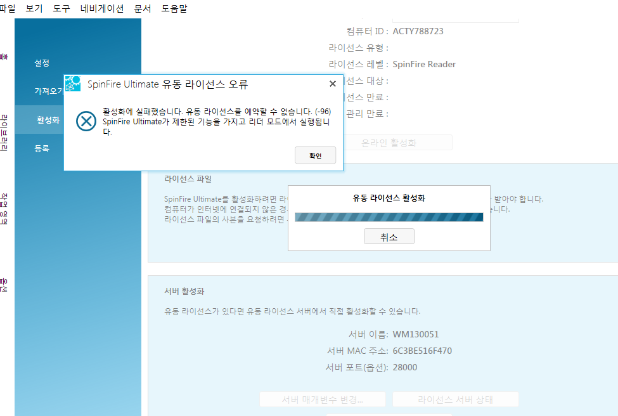
Task: Click server port value 28000
Action: coord(405,368)
